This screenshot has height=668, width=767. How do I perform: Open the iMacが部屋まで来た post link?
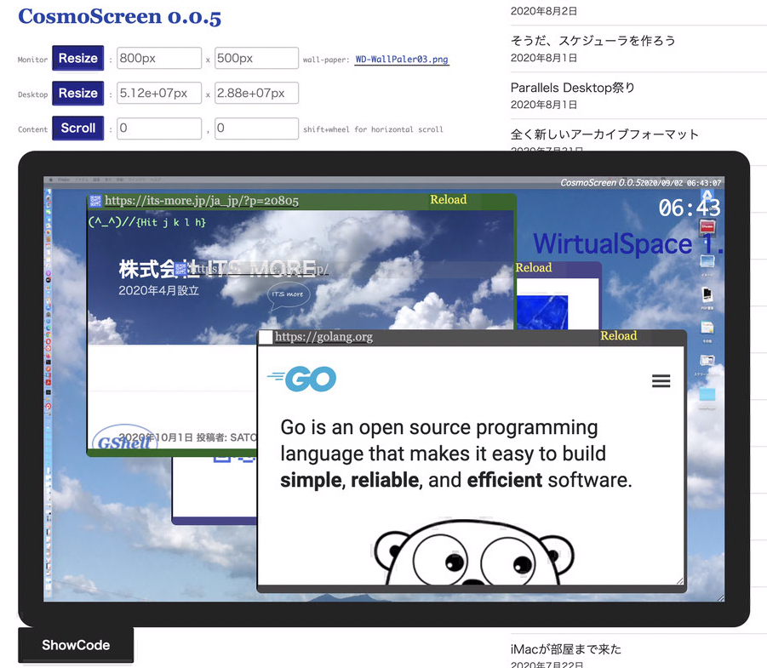click(565, 649)
